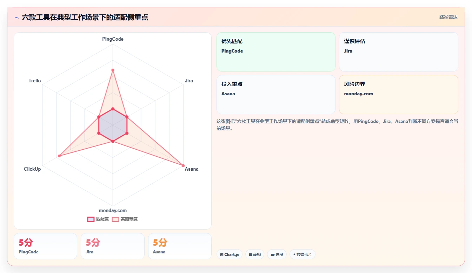Click the lightning icon beside the title

pyautogui.click(x=16, y=18)
